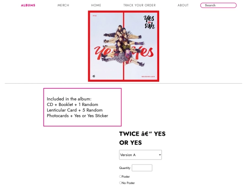This screenshot has height=185, width=247.
Task: Focus the Quantity input field
Action: click(x=142, y=168)
